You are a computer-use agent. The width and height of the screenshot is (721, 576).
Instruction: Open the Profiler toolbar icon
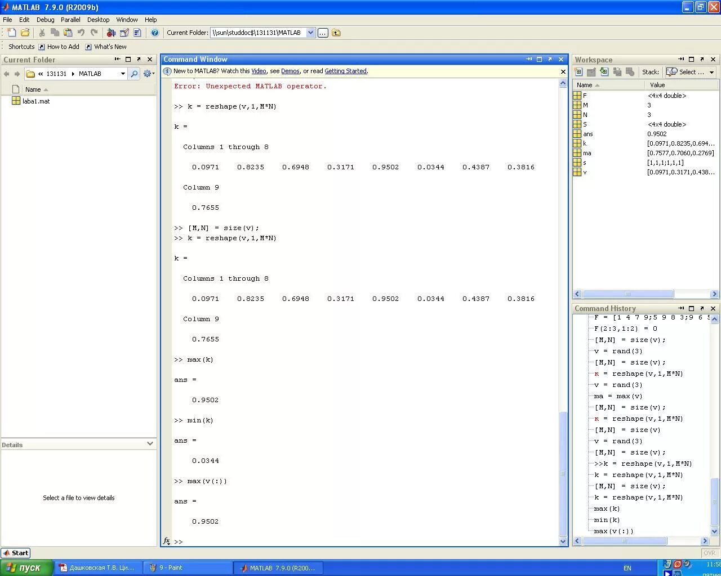[137, 33]
